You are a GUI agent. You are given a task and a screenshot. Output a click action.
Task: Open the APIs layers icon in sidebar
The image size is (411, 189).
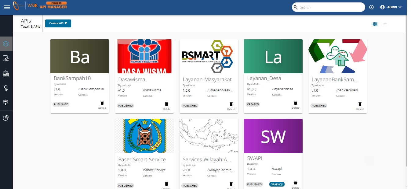pyautogui.click(x=6, y=44)
